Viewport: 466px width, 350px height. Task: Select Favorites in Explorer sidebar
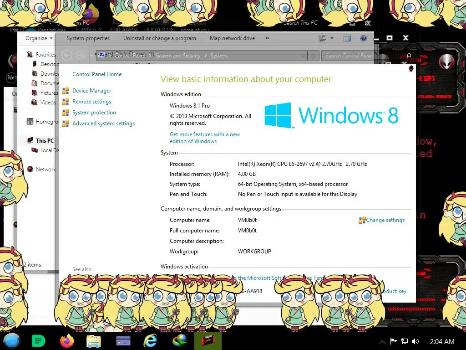pos(46,55)
